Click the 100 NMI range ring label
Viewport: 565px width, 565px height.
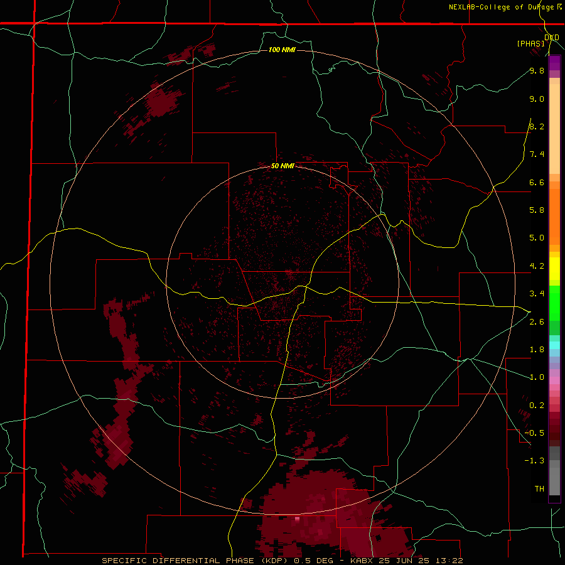coord(282,50)
